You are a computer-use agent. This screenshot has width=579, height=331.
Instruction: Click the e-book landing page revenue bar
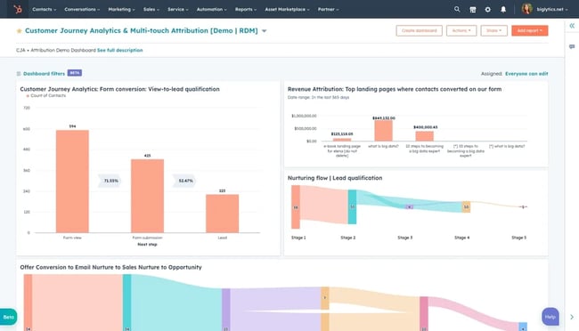coord(342,140)
